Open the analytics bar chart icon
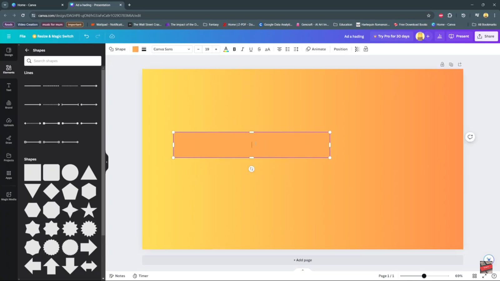 pyautogui.click(x=439, y=36)
